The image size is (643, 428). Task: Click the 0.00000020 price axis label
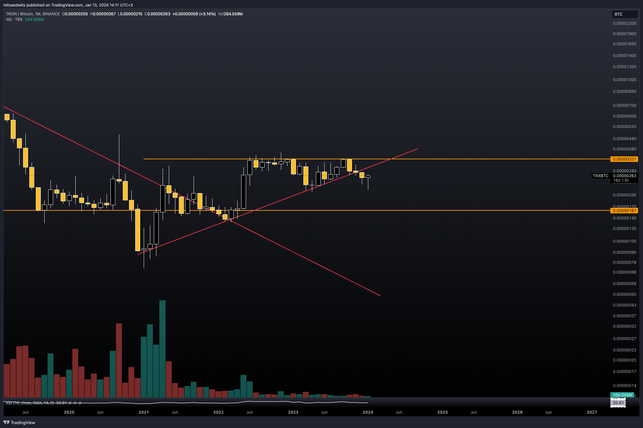pos(624,360)
